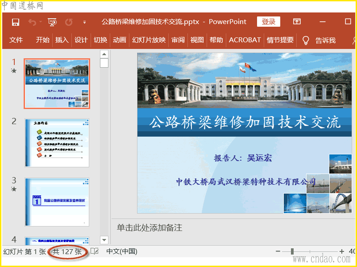
Task: Open the 文件 menu
Action: point(16,40)
